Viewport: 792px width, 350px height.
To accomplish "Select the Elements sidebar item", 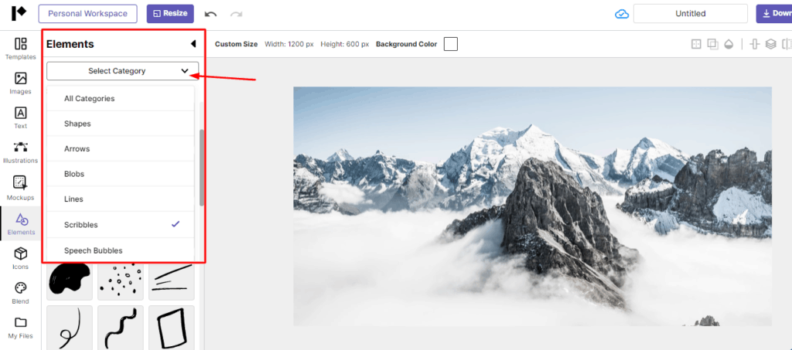I will coord(21,224).
